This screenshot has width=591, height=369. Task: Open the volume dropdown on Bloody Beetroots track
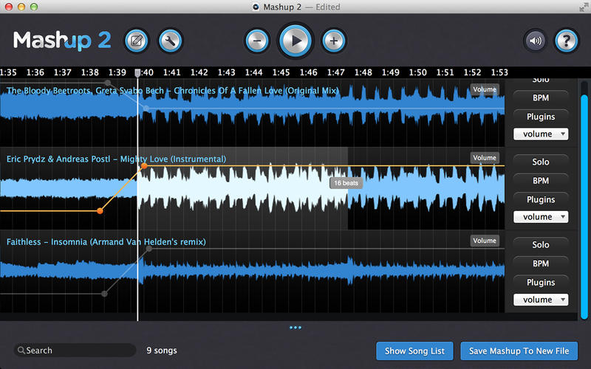pos(541,134)
